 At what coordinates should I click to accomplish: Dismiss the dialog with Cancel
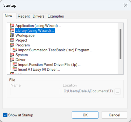[x=114, y=115]
